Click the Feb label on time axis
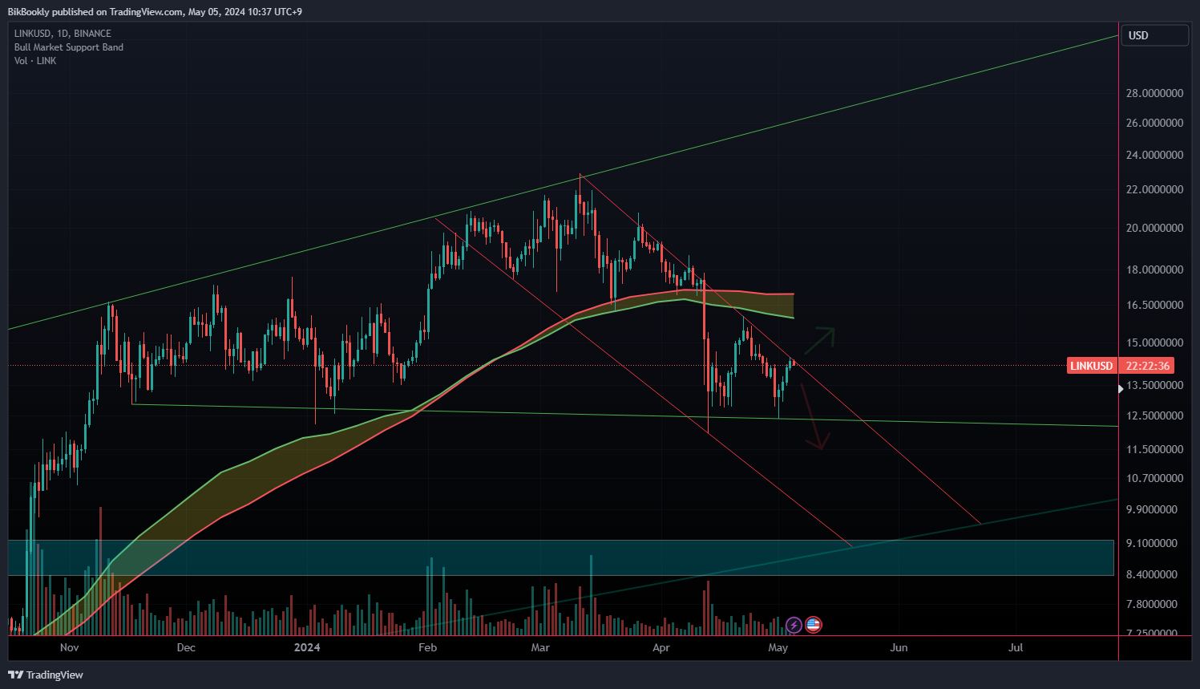The width and height of the screenshot is (1200, 689). pyautogui.click(x=428, y=647)
